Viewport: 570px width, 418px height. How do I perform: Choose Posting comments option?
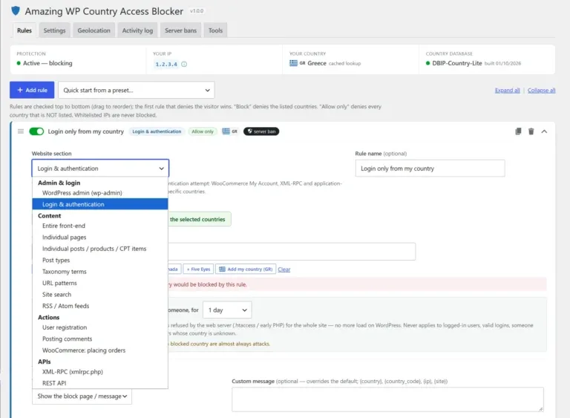pyautogui.click(x=100, y=339)
